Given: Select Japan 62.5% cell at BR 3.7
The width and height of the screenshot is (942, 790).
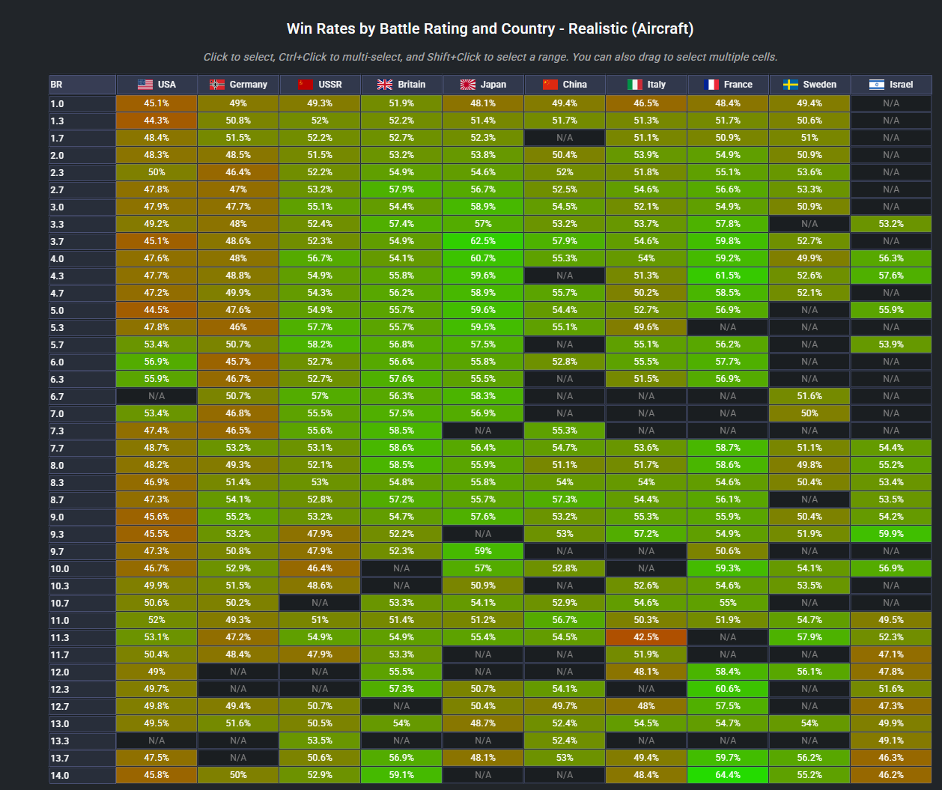Looking at the screenshot, I should 483,241.
